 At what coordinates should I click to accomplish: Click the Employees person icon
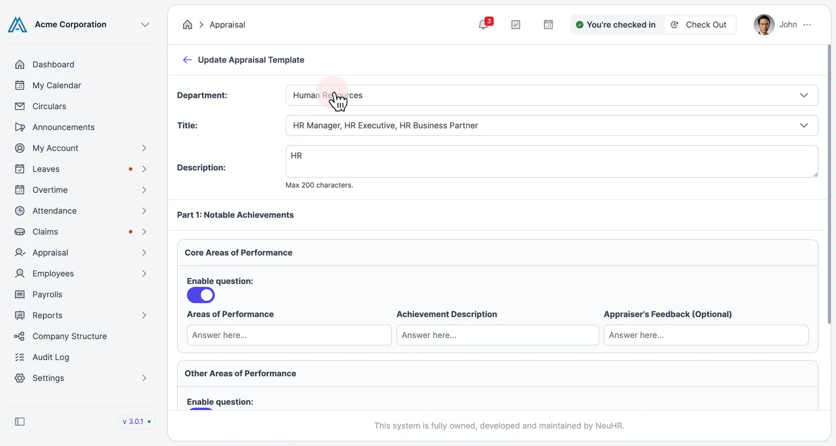(x=20, y=274)
